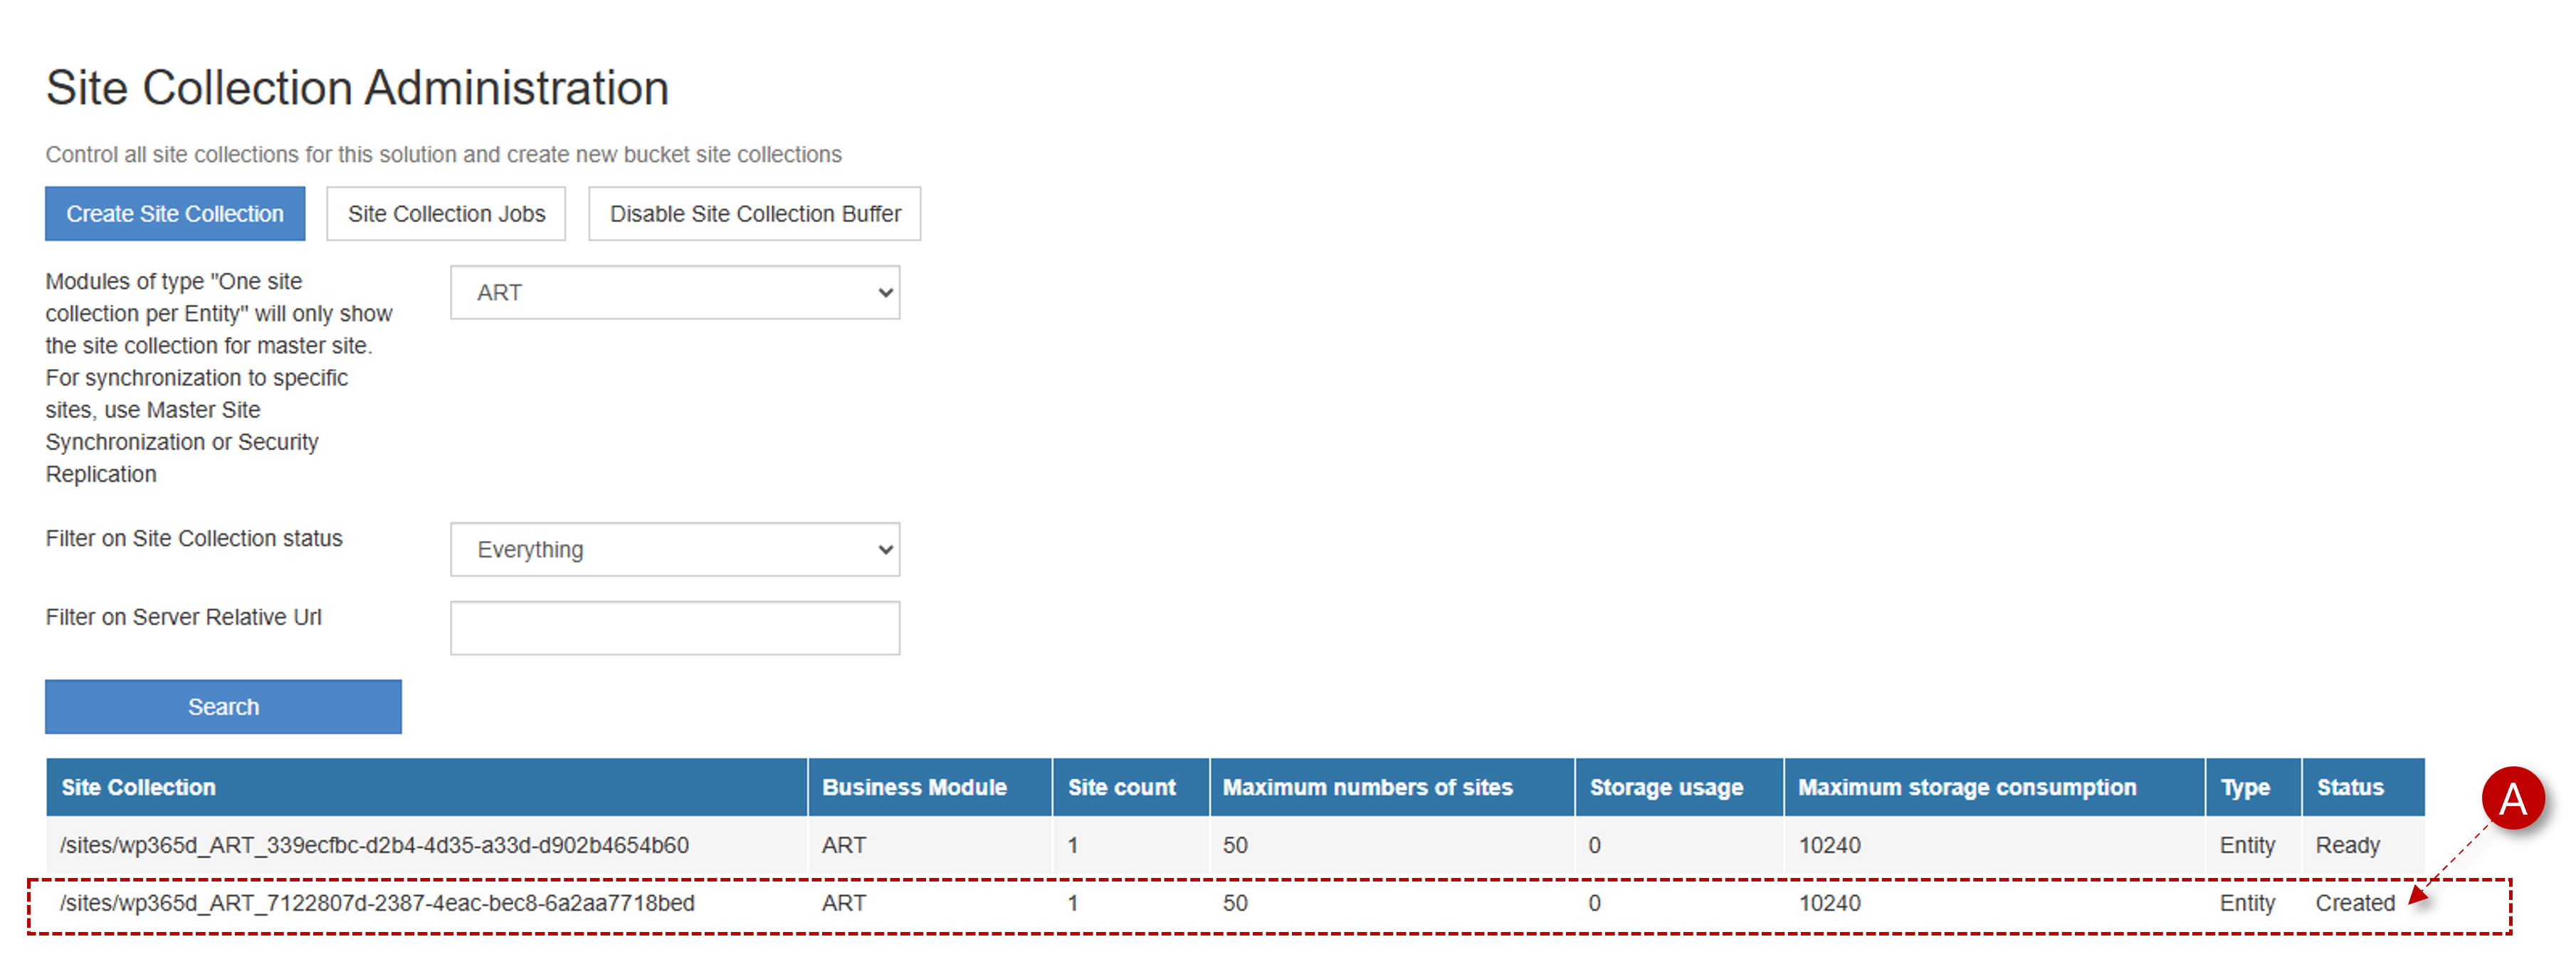Viewport: 2576px width, 959px height.
Task: Select site collection ending in 6a2aa7718bed
Action: point(377,903)
